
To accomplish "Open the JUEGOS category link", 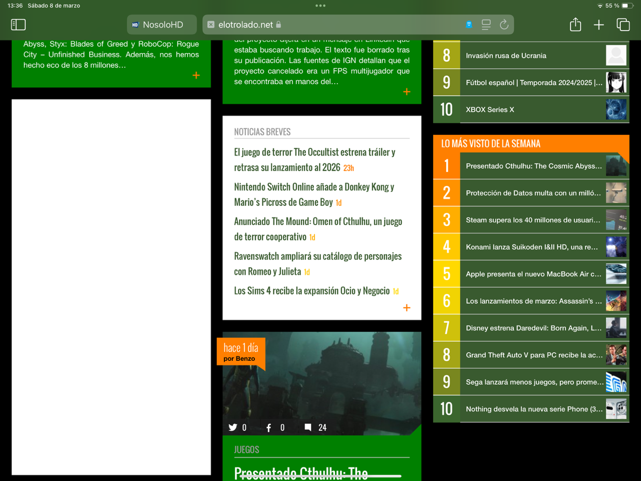I will 246,449.
